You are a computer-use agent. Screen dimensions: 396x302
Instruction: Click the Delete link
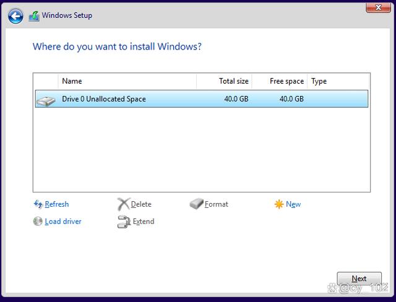click(x=141, y=204)
